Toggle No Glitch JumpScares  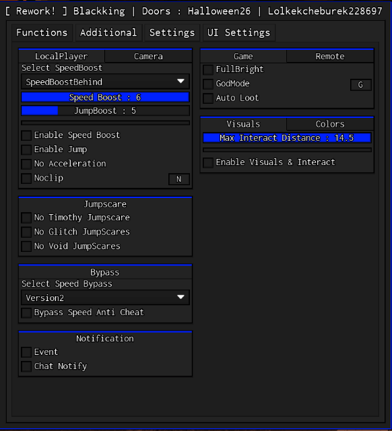click(26, 232)
